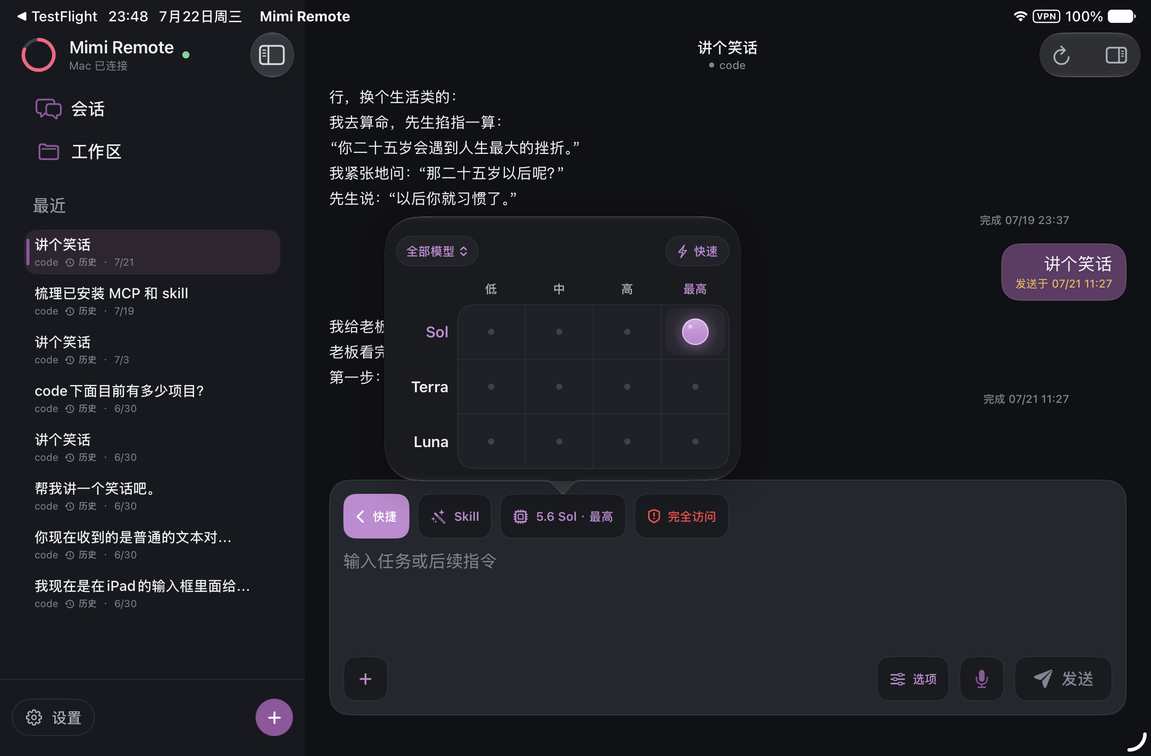Open 设置 settings button
The height and width of the screenshot is (756, 1151).
click(54, 717)
